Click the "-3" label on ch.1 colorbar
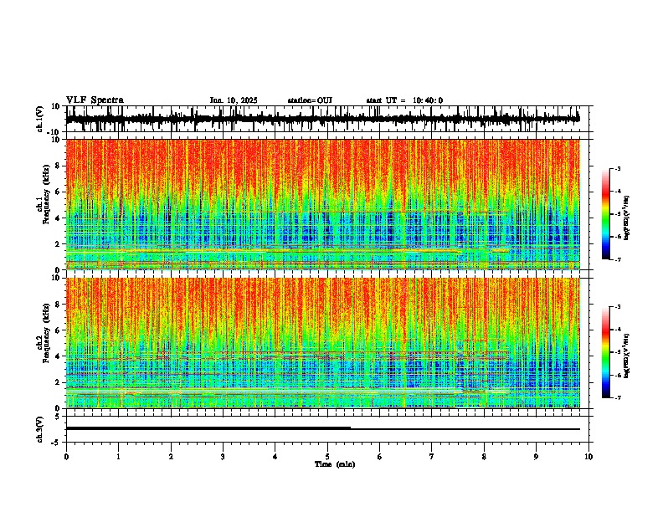 pos(618,168)
